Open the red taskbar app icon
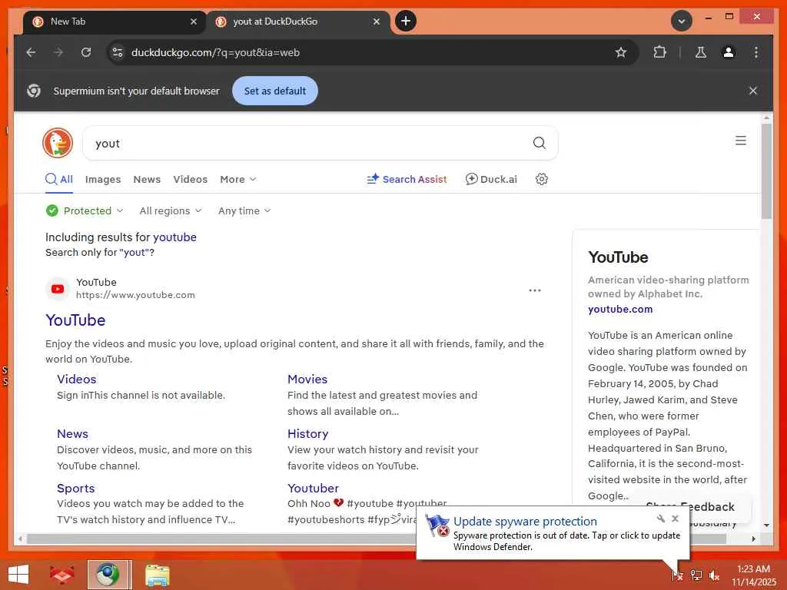Image resolution: width=787 pixels, height=590 pixels. pos(61,575)
